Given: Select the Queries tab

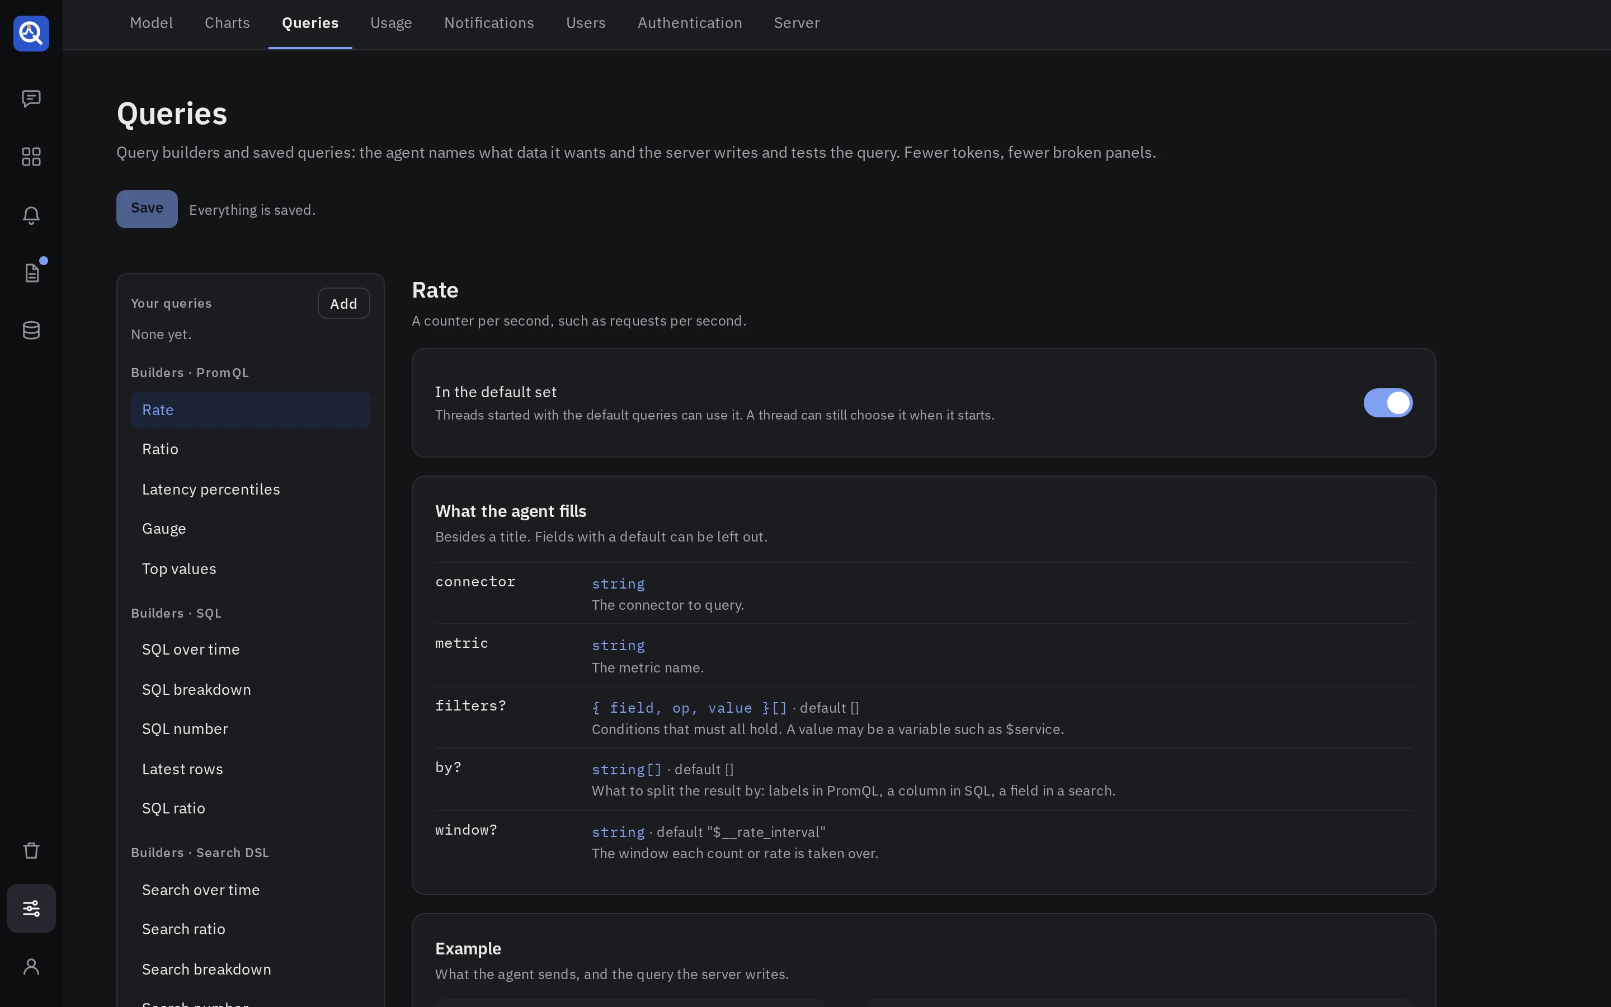Looking at the screenshot, I should click(310, 23).
